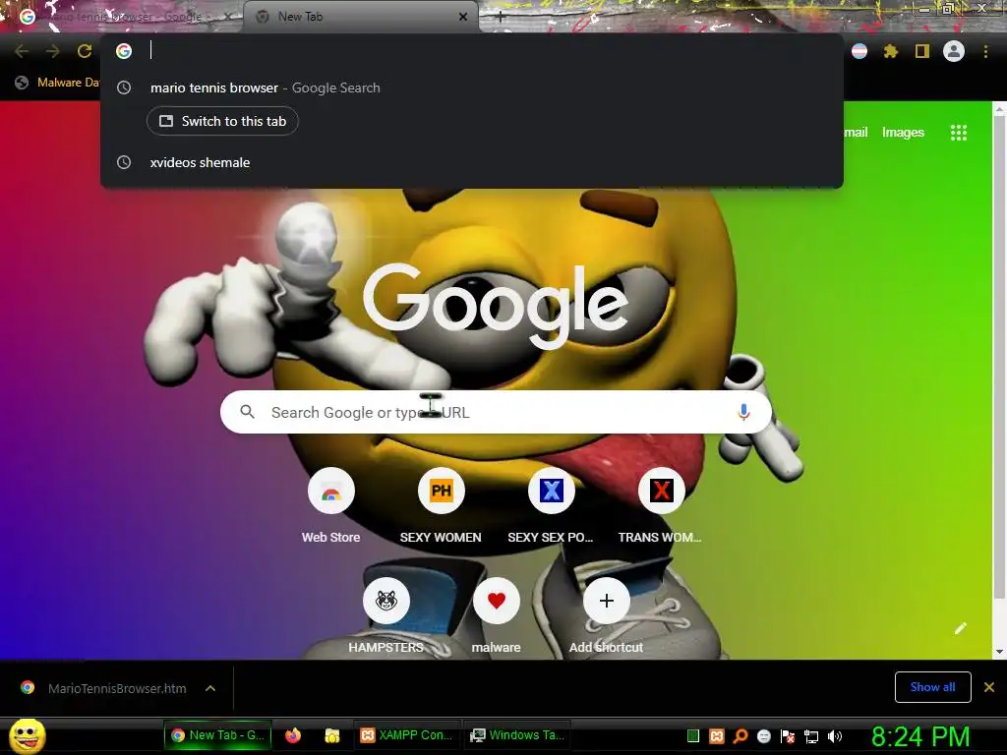Click the striped flag extension icon
This screenshot has height=755, width=1007.
(x=859, y=51)
